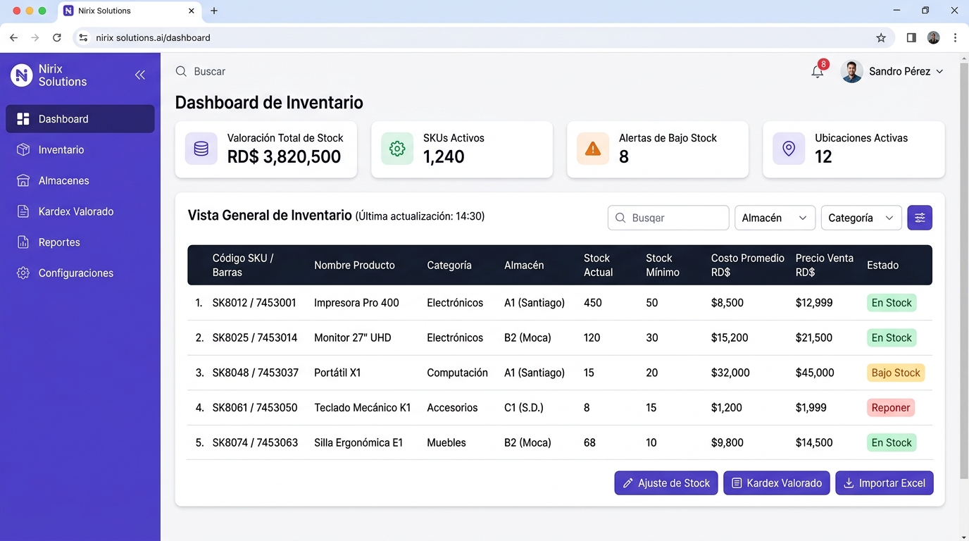The image size is (969, 541).
Task: Click the Valoración Total de Stock database icon
Action: [201, 149]
